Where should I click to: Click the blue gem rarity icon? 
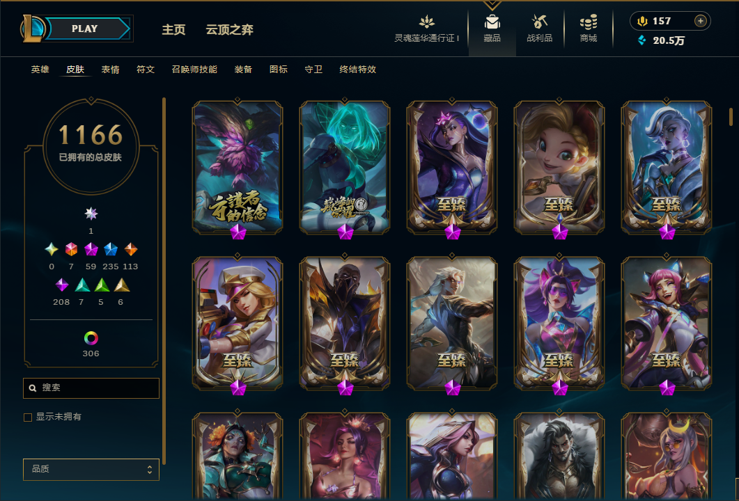point(110,249)
